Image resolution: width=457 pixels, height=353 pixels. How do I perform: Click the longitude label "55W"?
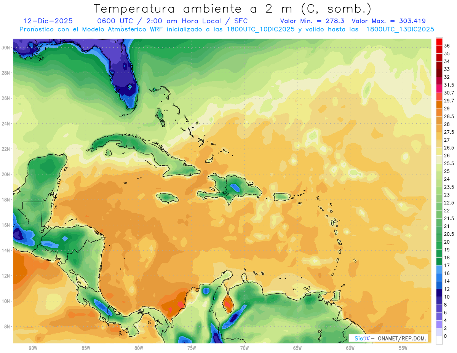[403, 348]
